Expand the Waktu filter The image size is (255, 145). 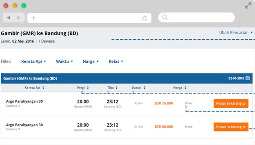click(65, 62)
